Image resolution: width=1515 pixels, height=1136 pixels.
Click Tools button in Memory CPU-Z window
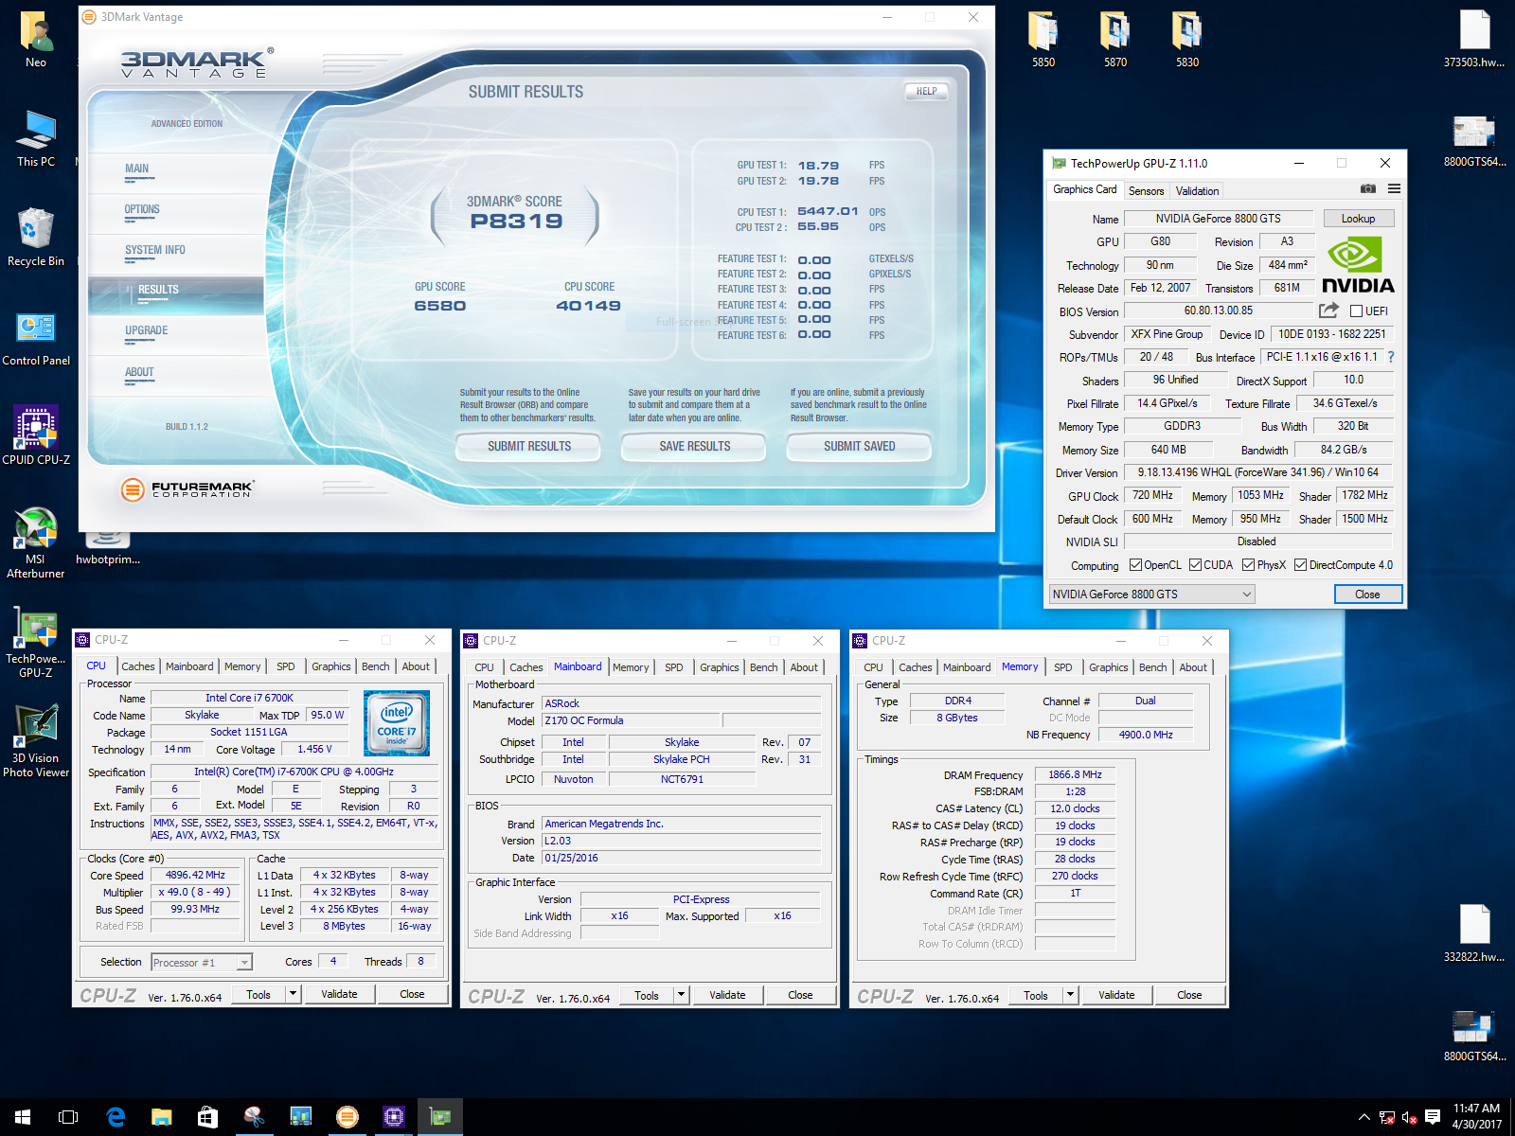pos(1036,995)
